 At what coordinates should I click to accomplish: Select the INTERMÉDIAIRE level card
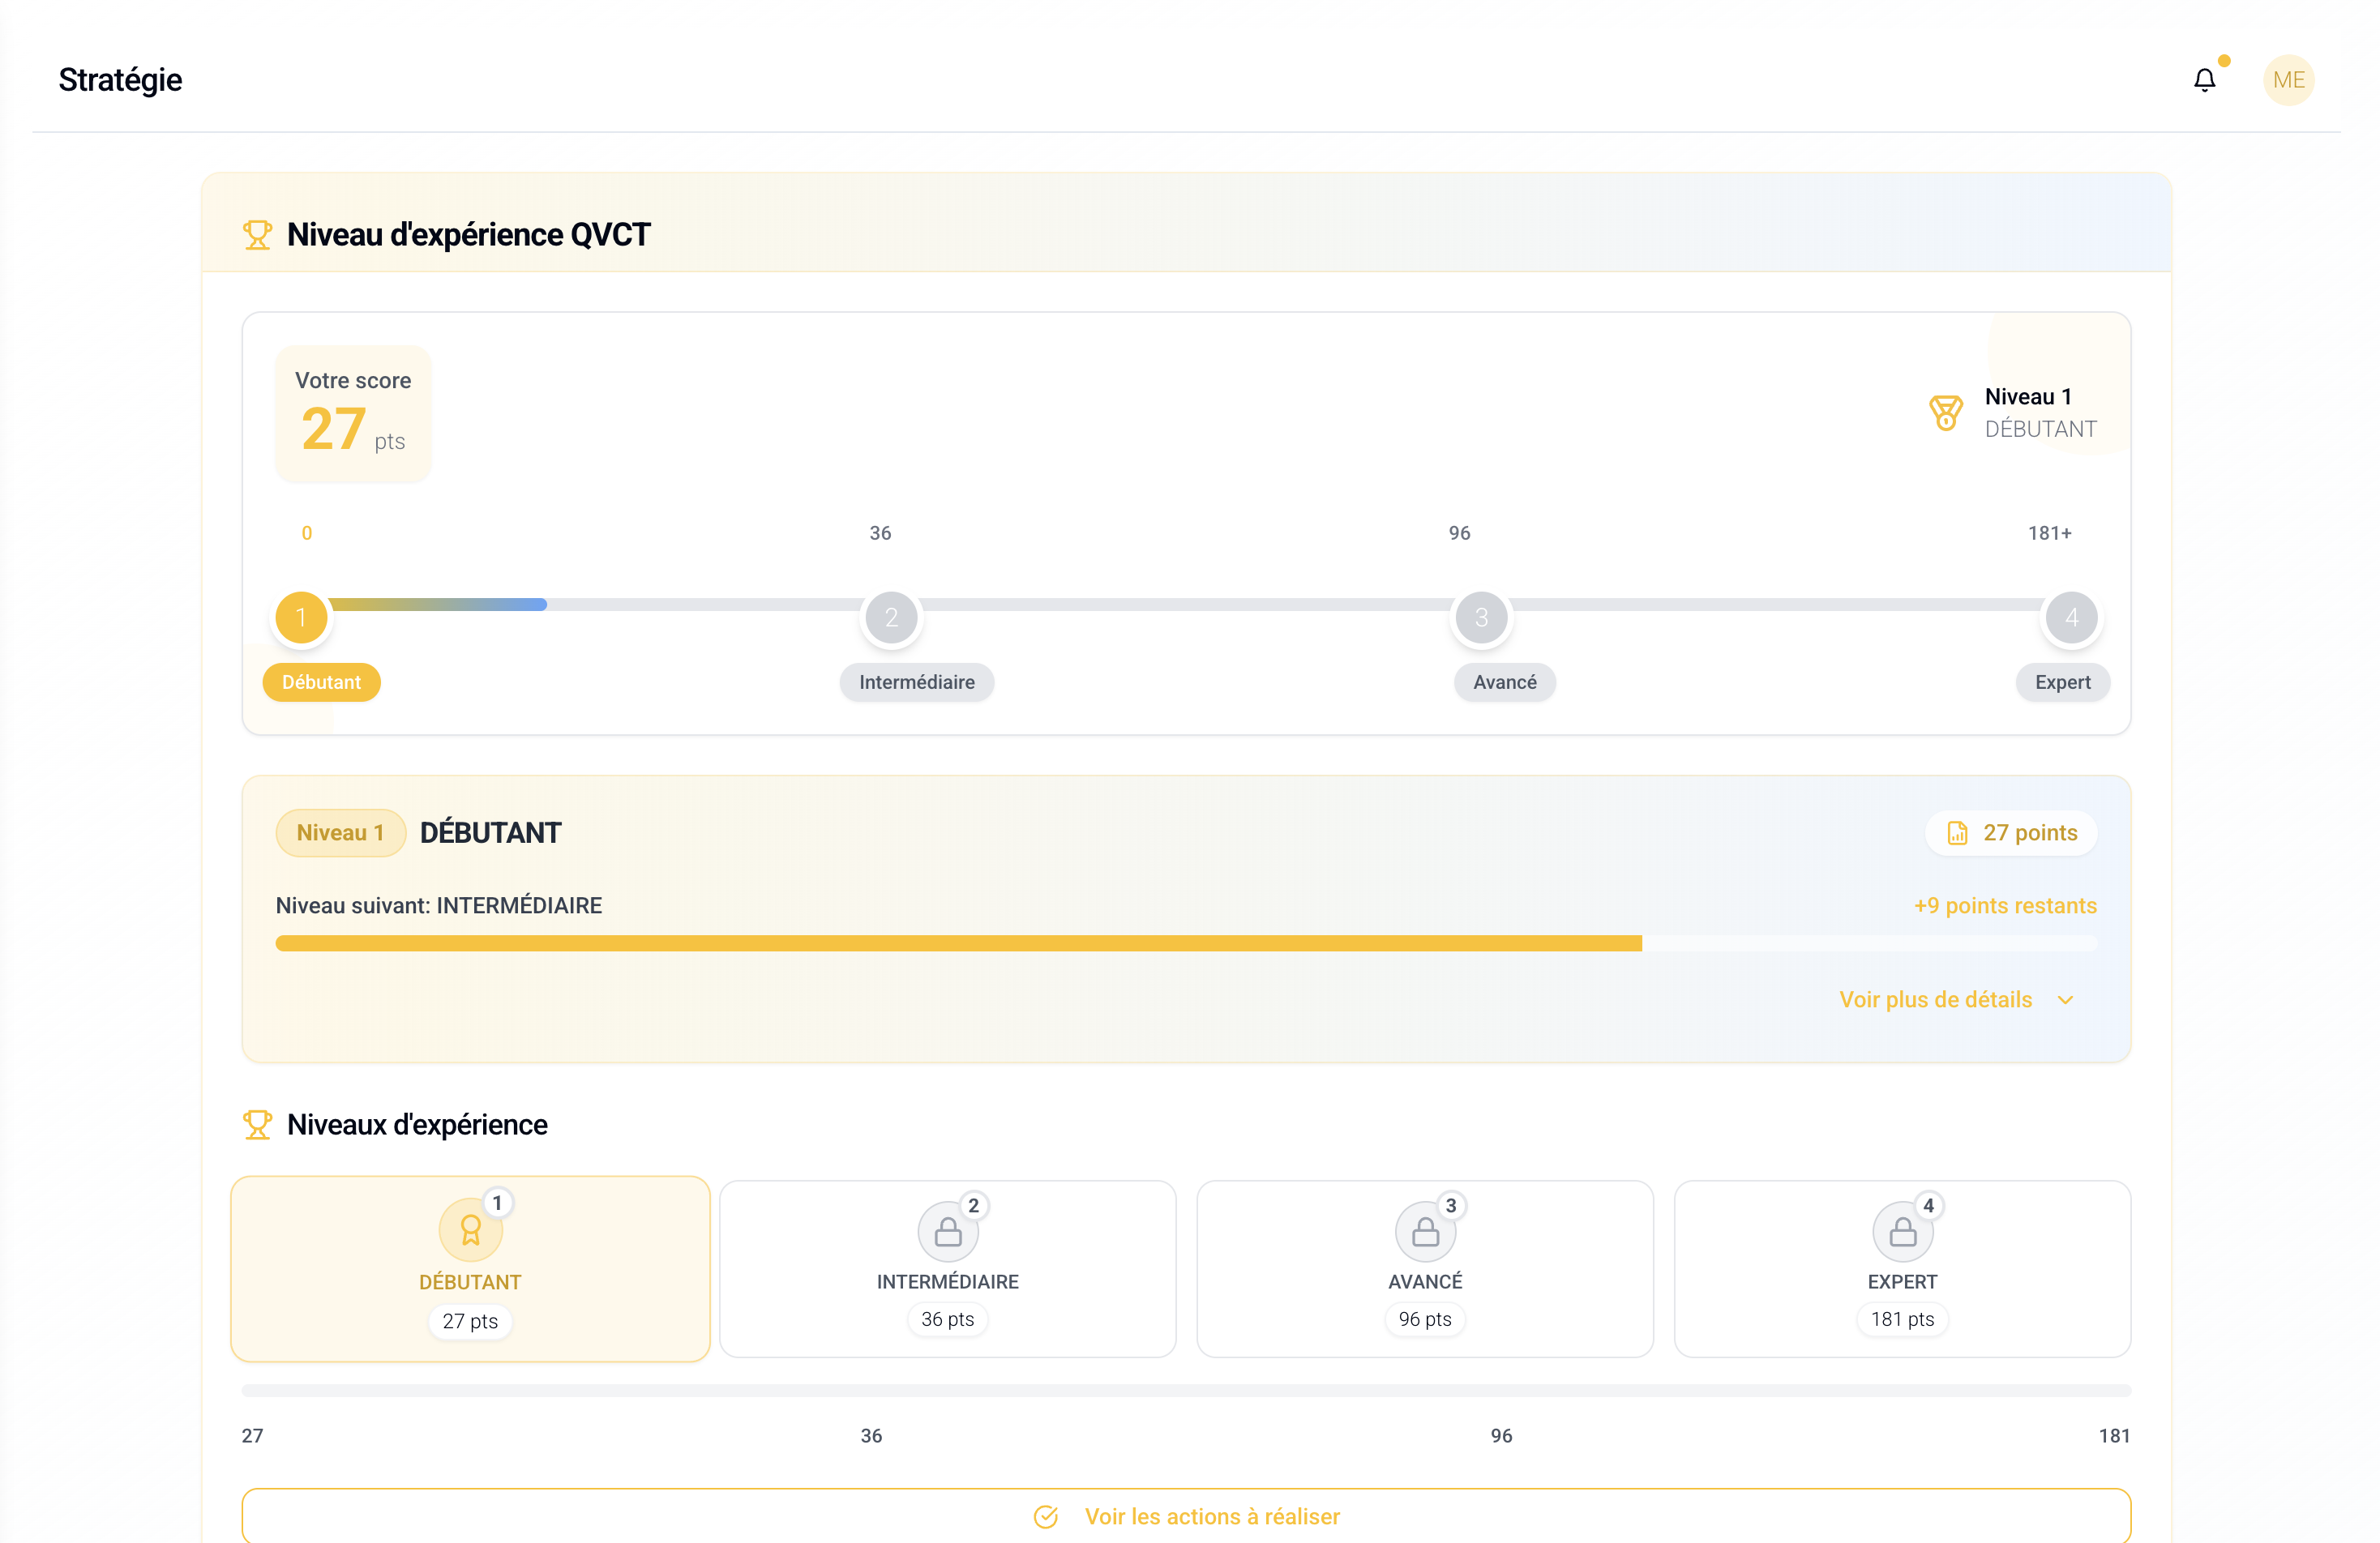coord(947,1269)
